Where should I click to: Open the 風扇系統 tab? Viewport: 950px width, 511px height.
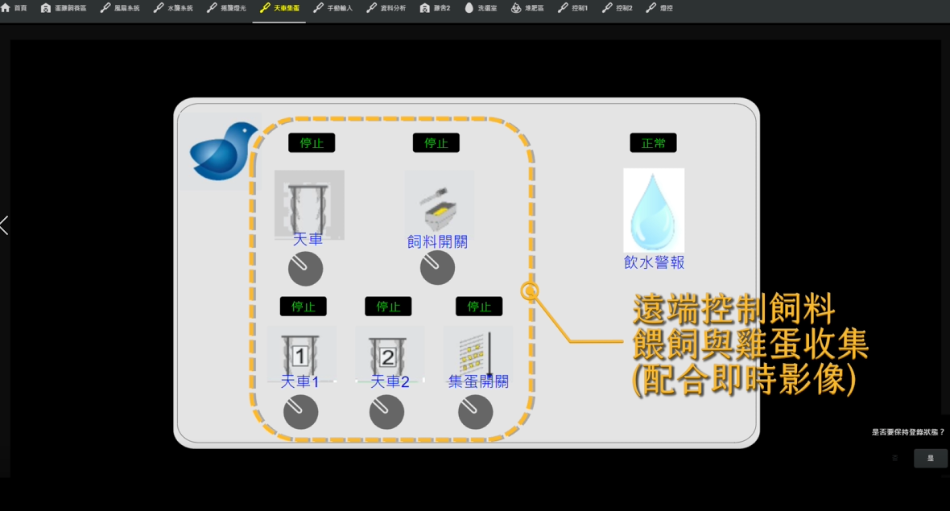pos(120,8)
